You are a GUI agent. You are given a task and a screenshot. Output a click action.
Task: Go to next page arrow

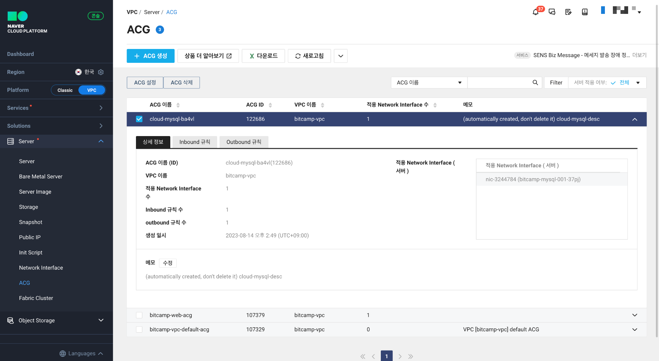click(x=400, y=356)
